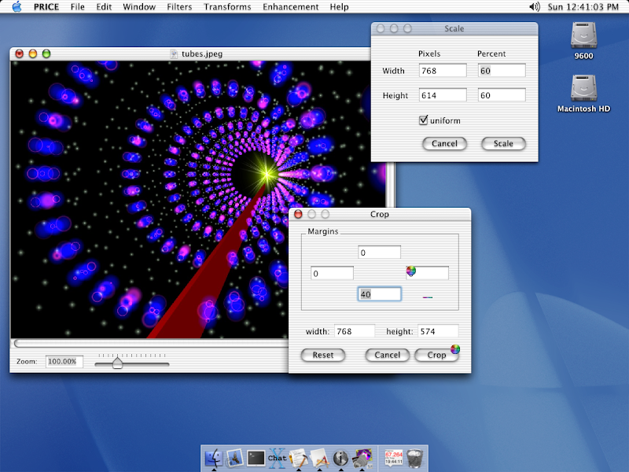629x472 pixels.
Task: Click the left margin field in Crop
Action: (x=332, y=273)
